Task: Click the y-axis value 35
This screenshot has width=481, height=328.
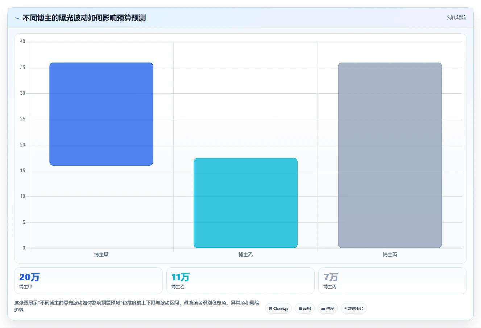Action: pyautogui.click(x=22, y=67)
